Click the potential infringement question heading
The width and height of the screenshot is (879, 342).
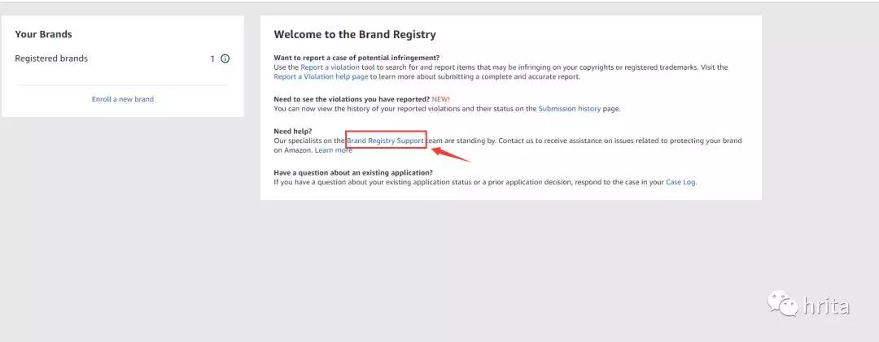tap(356, 58)
